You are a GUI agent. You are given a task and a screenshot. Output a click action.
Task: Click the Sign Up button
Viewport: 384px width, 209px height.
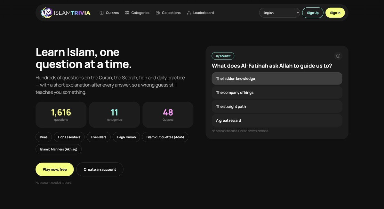(x=313, y=13)
